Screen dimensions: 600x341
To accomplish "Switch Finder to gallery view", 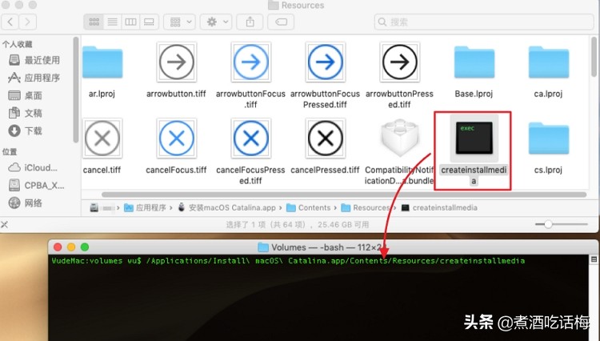I will 149,22.
